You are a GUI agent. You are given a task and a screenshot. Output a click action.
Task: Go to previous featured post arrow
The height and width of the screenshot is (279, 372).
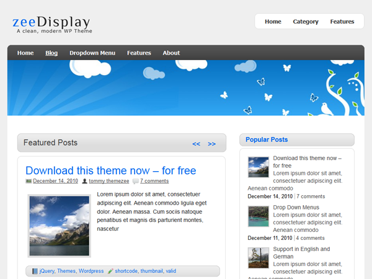click(x=196, y=144)
